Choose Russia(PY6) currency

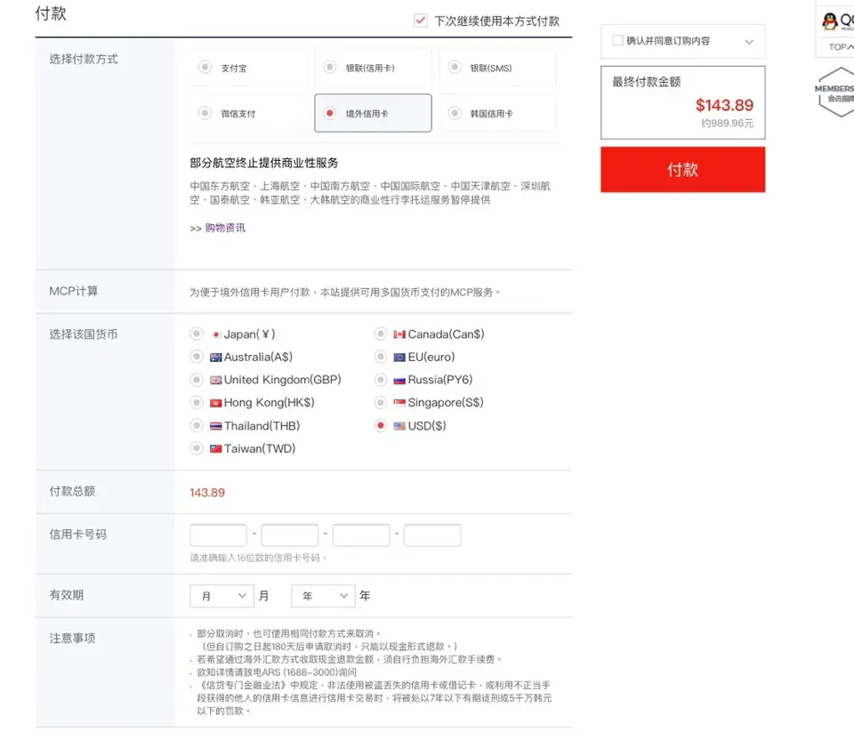(381, 380)
